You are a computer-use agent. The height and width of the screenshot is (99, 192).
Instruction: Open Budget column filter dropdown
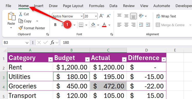[x=87, y=60]
